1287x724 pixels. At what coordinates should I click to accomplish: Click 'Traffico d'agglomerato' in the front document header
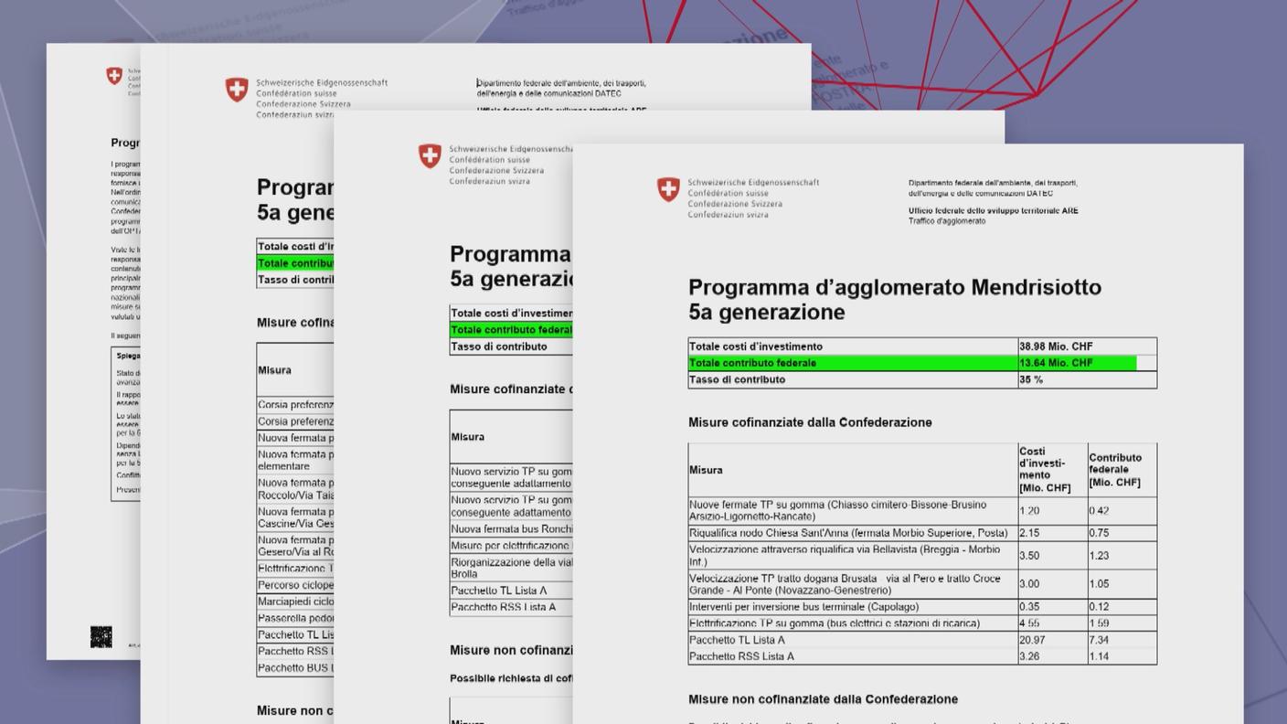pos(947,221)
